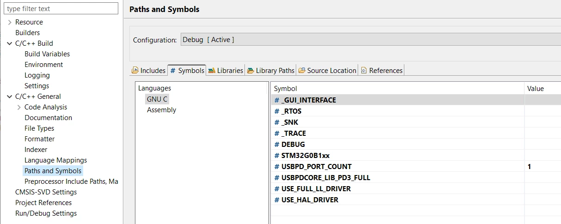The height and width of the screenshot is (224, 561).
Task: Click the Source Location tab icon
Action: pyautogui.click(x=302, y=71)
